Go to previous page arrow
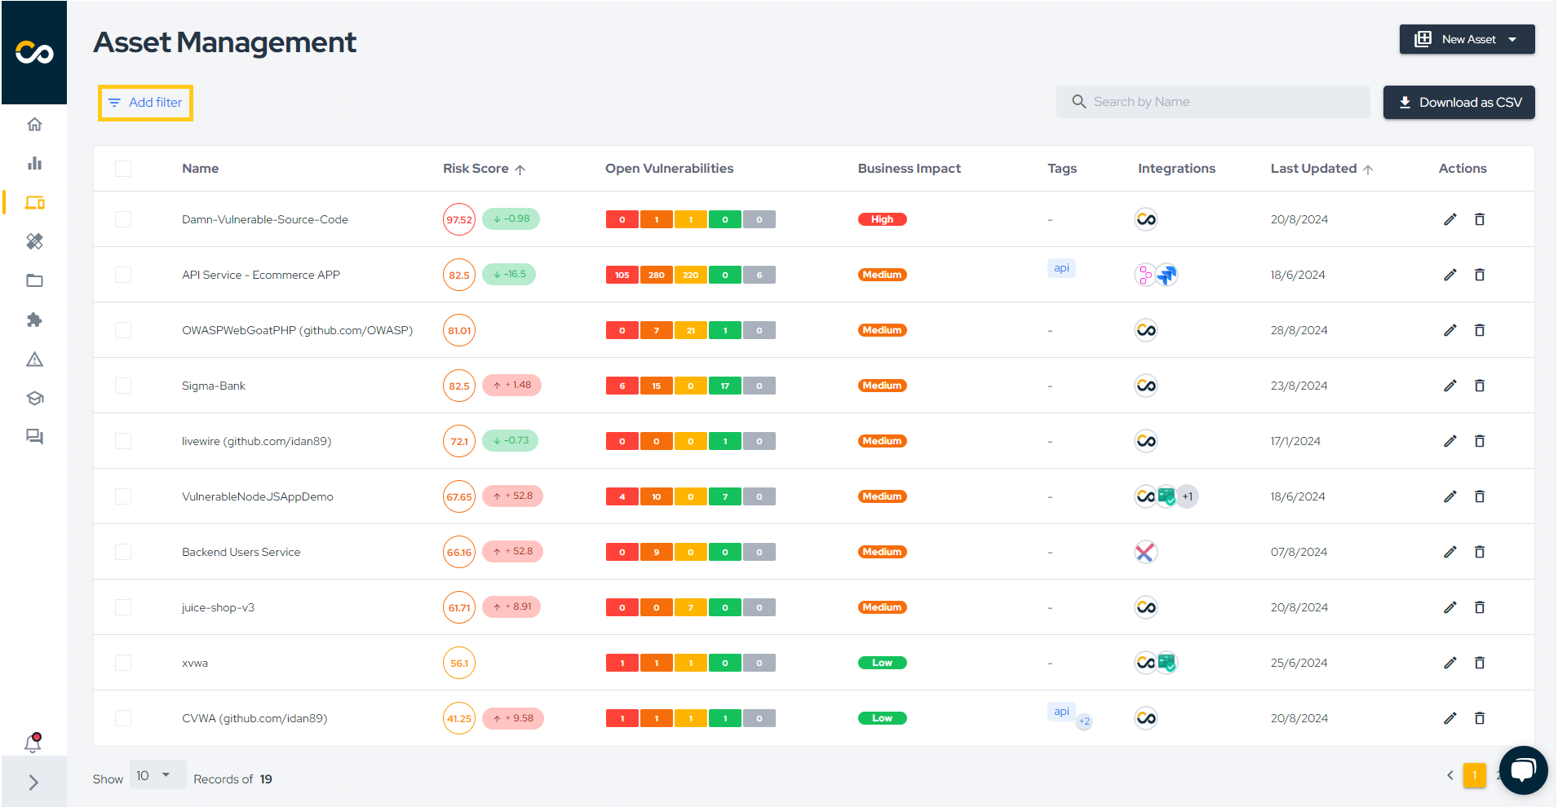1558x807 pixels. (x=1450, y=775)
